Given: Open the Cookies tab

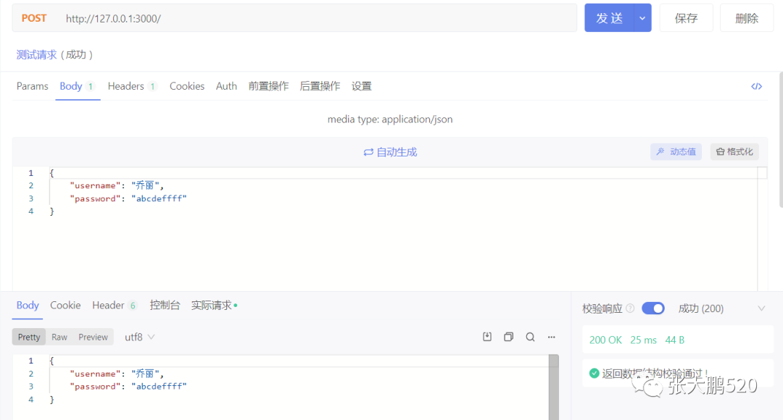Looking at the screenshot, I should pyautogui.click(x=187, y=85).
